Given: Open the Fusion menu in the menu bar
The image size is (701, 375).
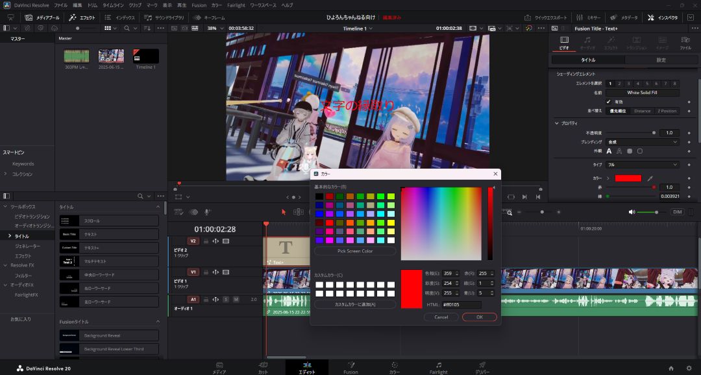Looking at the screenshot, I should (x=199, y=5).
